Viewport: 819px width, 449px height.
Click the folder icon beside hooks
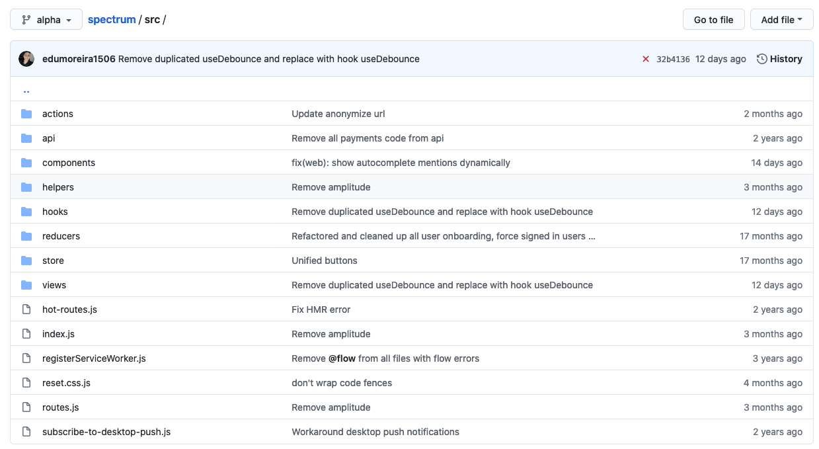26,211
